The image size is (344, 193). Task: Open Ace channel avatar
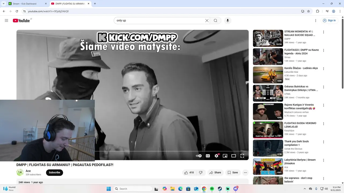(20, 173)
